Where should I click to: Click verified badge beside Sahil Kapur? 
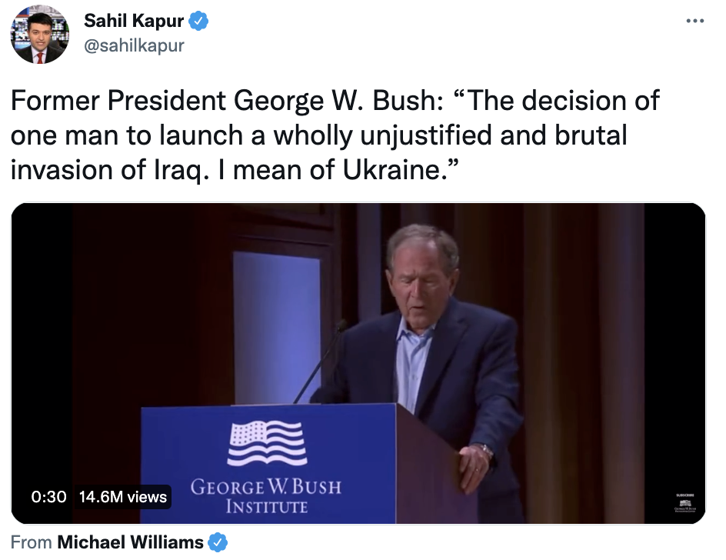[x=199, y=22]
